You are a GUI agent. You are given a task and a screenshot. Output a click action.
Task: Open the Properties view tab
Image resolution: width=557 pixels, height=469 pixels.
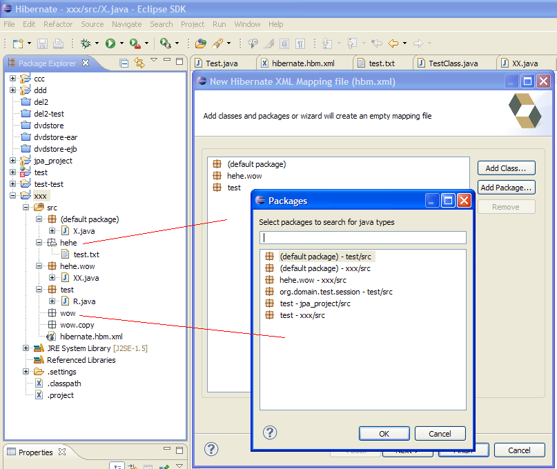pos(35,452)
